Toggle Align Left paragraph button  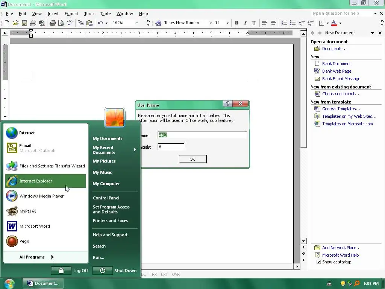pos(264,23)
